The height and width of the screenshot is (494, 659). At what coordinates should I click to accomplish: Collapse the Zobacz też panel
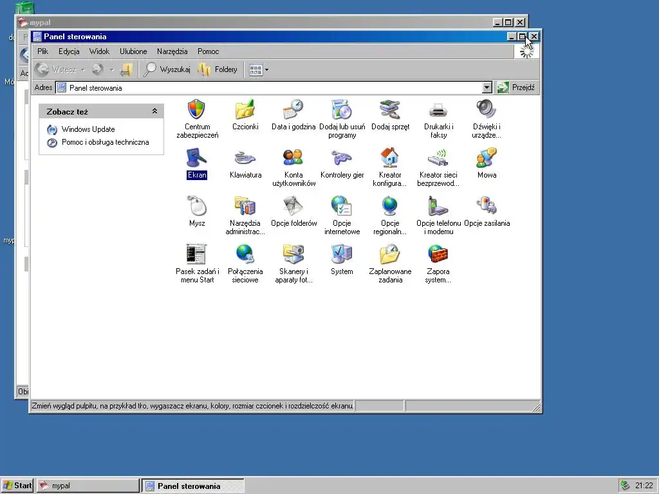[x=154, y=111]
